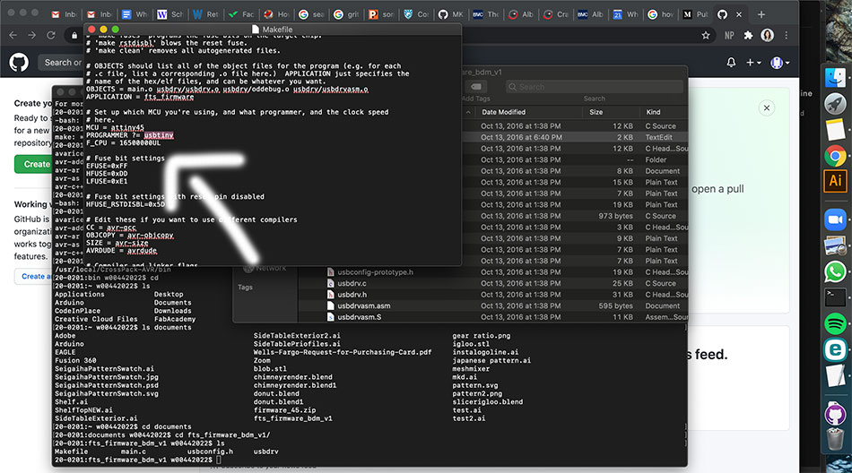
Task: Switch to the Medium 'Pul' tab
Action: [696, 14]
